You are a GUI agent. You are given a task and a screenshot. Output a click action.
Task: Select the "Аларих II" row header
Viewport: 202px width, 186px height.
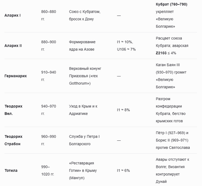tap(13, 46)
